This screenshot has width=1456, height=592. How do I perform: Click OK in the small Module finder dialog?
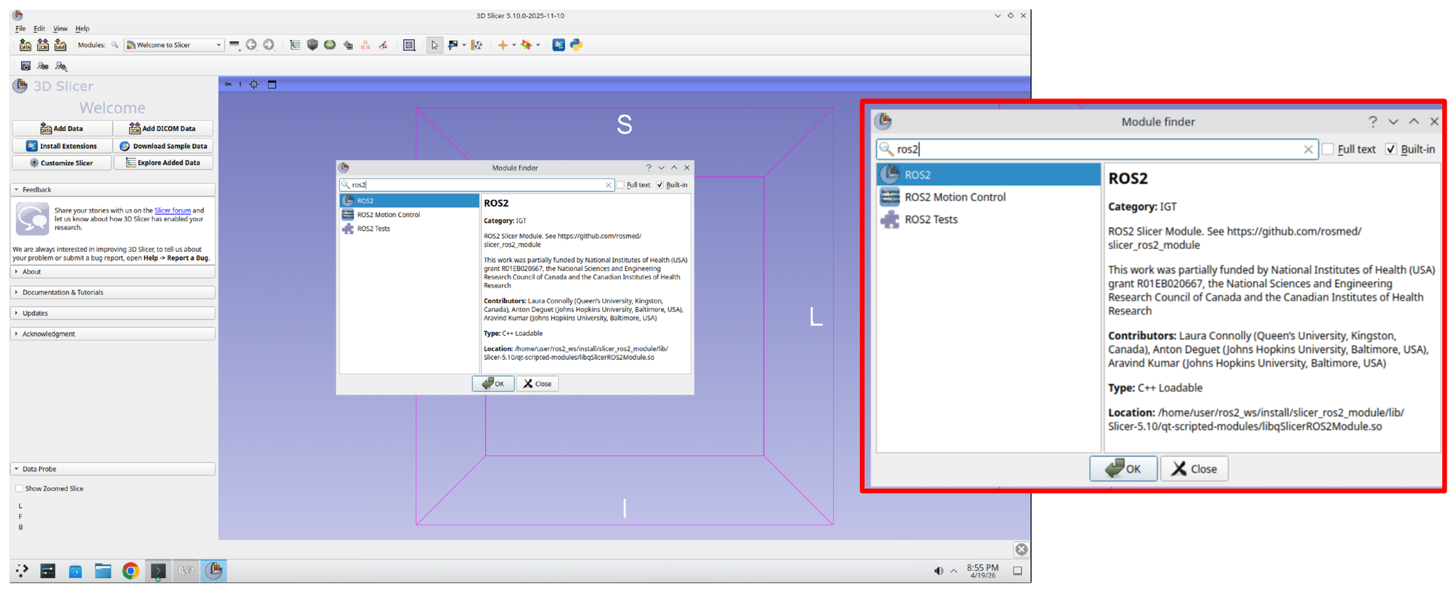coord(493,384)
